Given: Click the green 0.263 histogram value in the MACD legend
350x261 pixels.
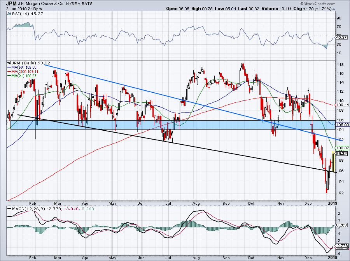Looking at the screenshot, I should coord(88,209).
